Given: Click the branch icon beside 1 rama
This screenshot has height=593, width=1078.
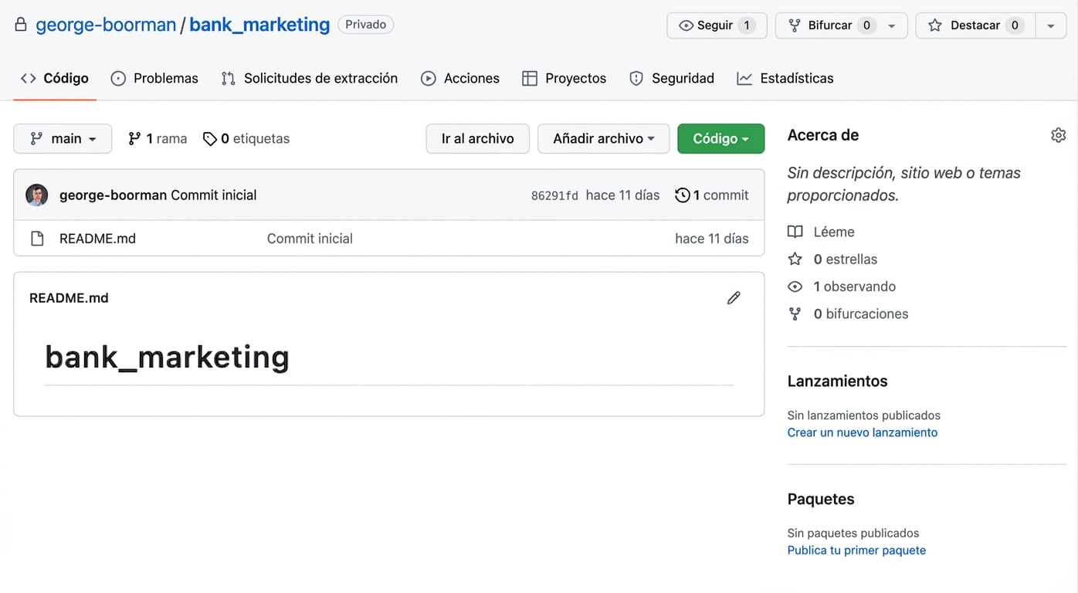Looking at the screenshot, I should pyautogui.click(x=134, y=138).
